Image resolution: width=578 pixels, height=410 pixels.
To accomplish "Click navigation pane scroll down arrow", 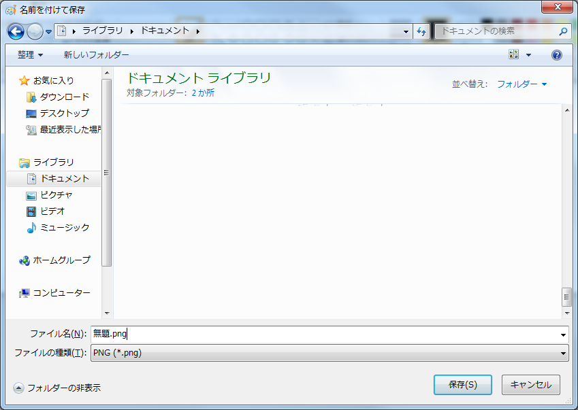I will (x=107, y=313).
